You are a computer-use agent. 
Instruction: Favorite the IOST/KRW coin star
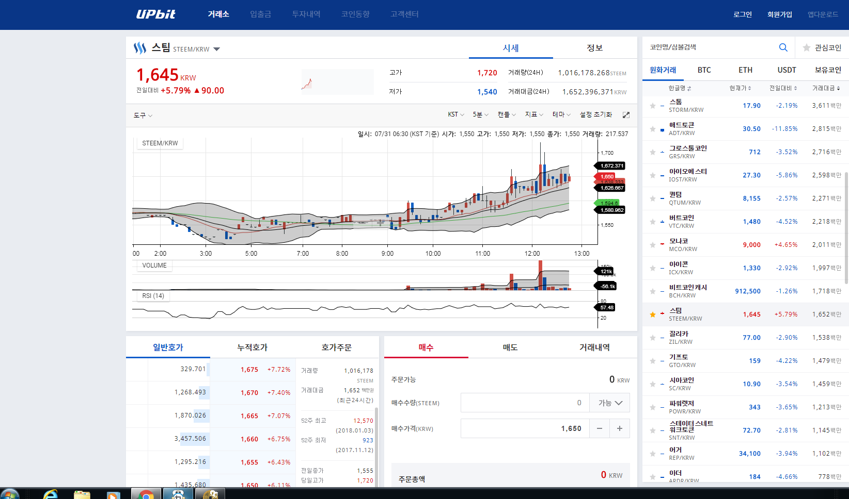pyautogui.click(x=653, y=175)
